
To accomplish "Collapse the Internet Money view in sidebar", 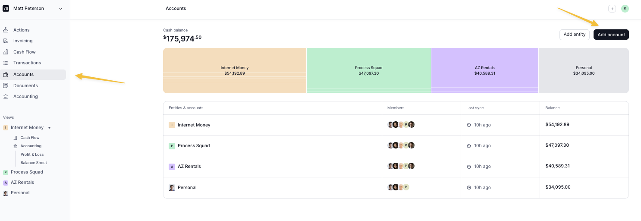I will point(49,128).
